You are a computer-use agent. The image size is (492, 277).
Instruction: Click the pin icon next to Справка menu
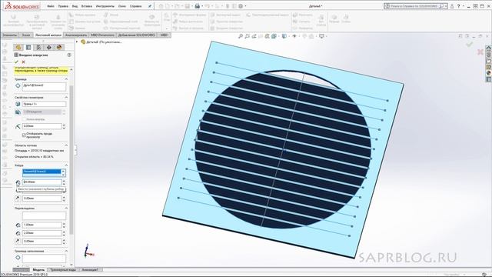pos(150,6)
